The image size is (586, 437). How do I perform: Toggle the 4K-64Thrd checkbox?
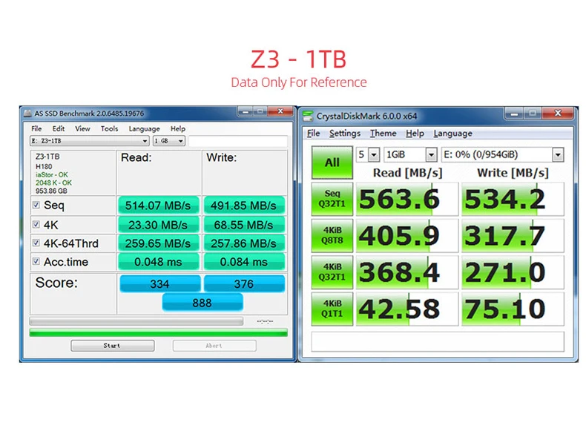(x=36, y=243)
